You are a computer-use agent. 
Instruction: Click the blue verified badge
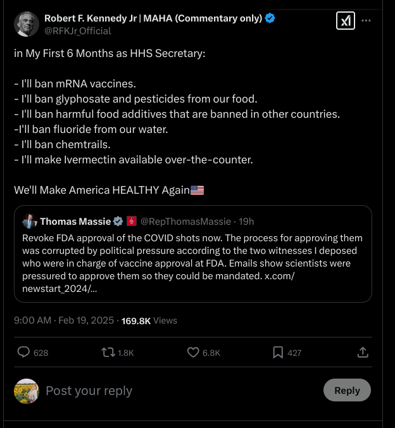(x=270, y=18)
